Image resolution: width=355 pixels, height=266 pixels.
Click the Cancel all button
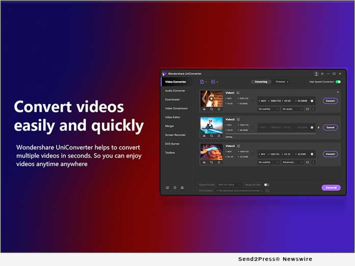[331, 188]
